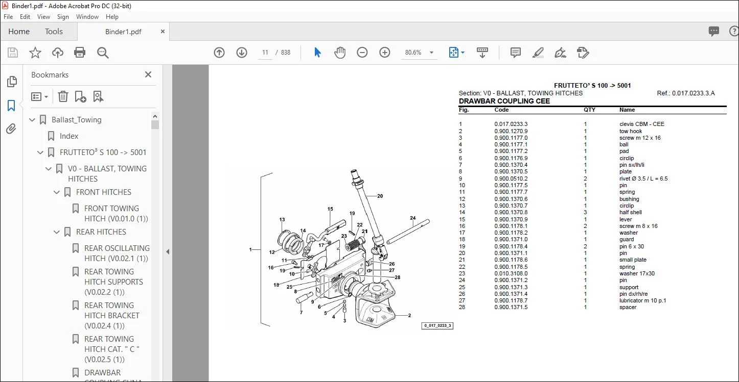Open the View menu
739x382 pixels.
44,17
